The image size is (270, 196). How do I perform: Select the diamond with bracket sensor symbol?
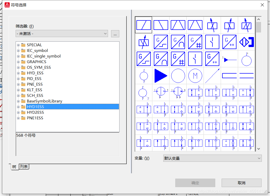point(246,42)
